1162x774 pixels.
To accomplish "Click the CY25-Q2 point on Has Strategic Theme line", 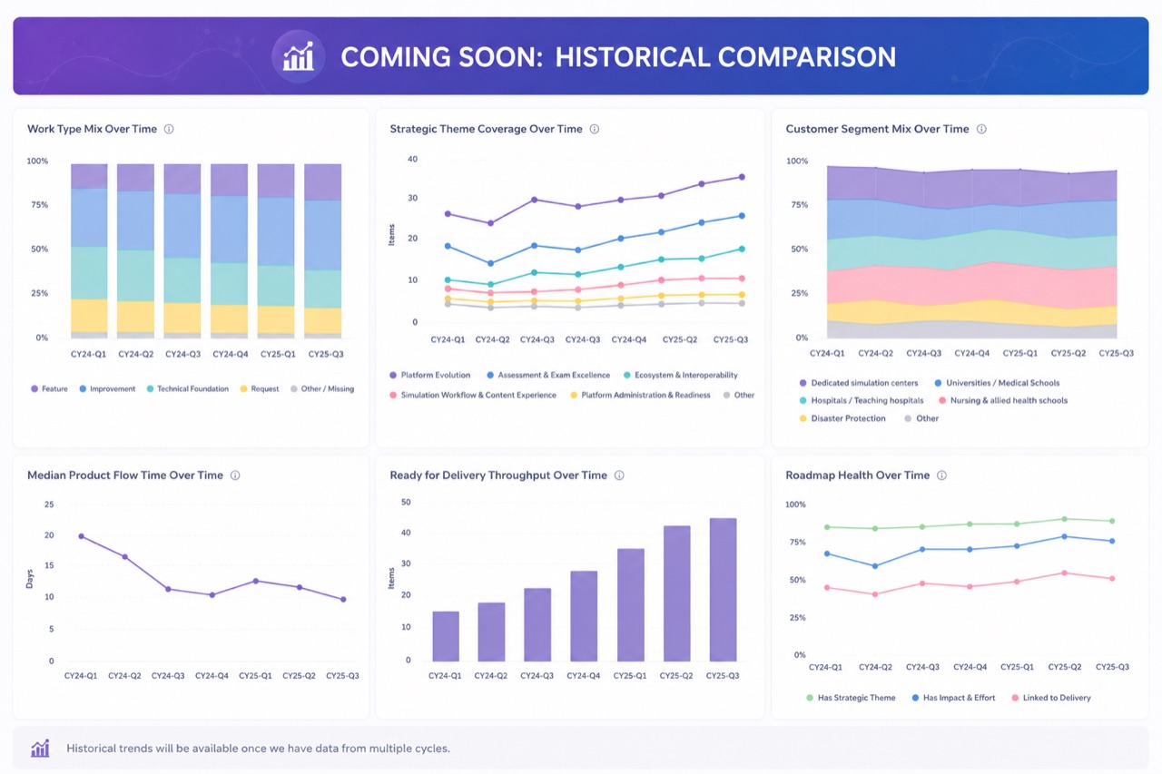I will (x=1065, y=519).
